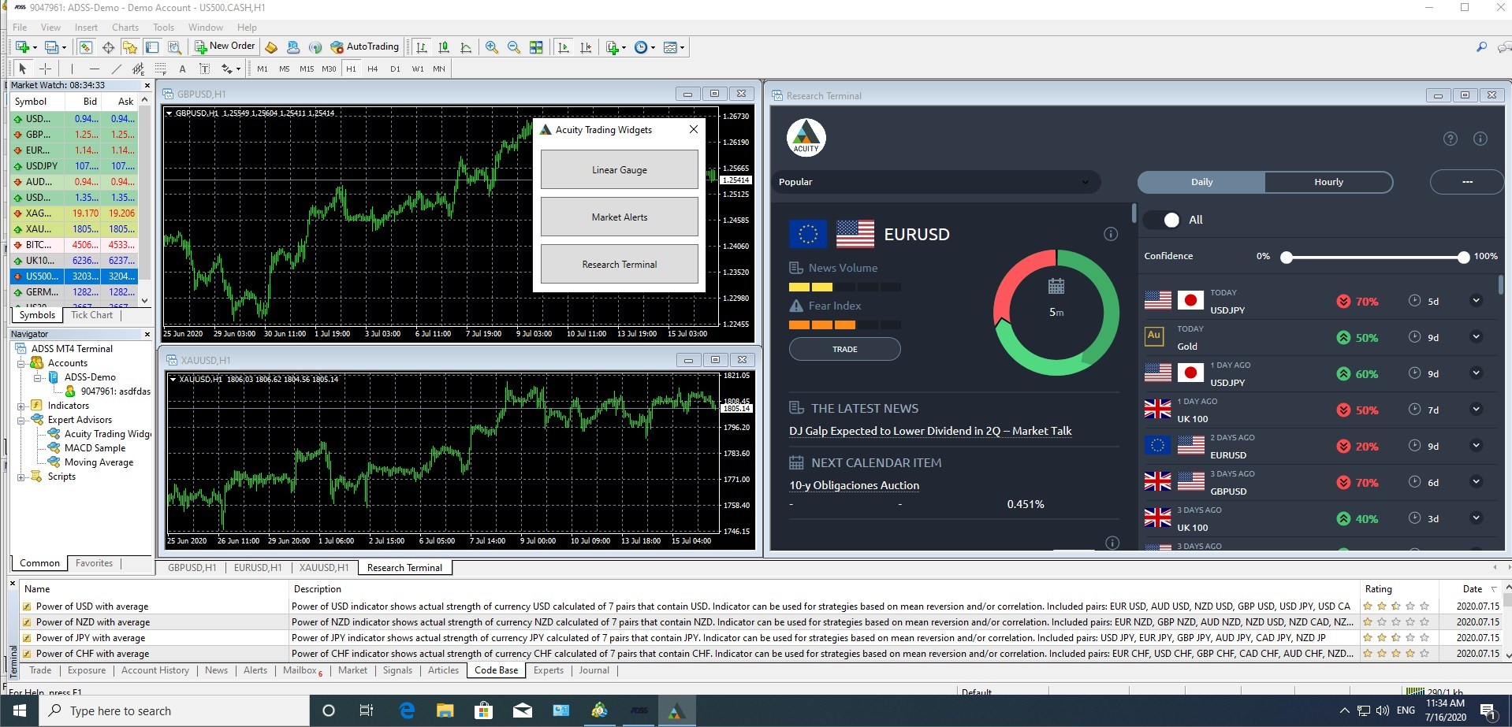This screenshot has width=1512, height=727.
Task: Select the D1 timeframe button
Action: (395, 69)
